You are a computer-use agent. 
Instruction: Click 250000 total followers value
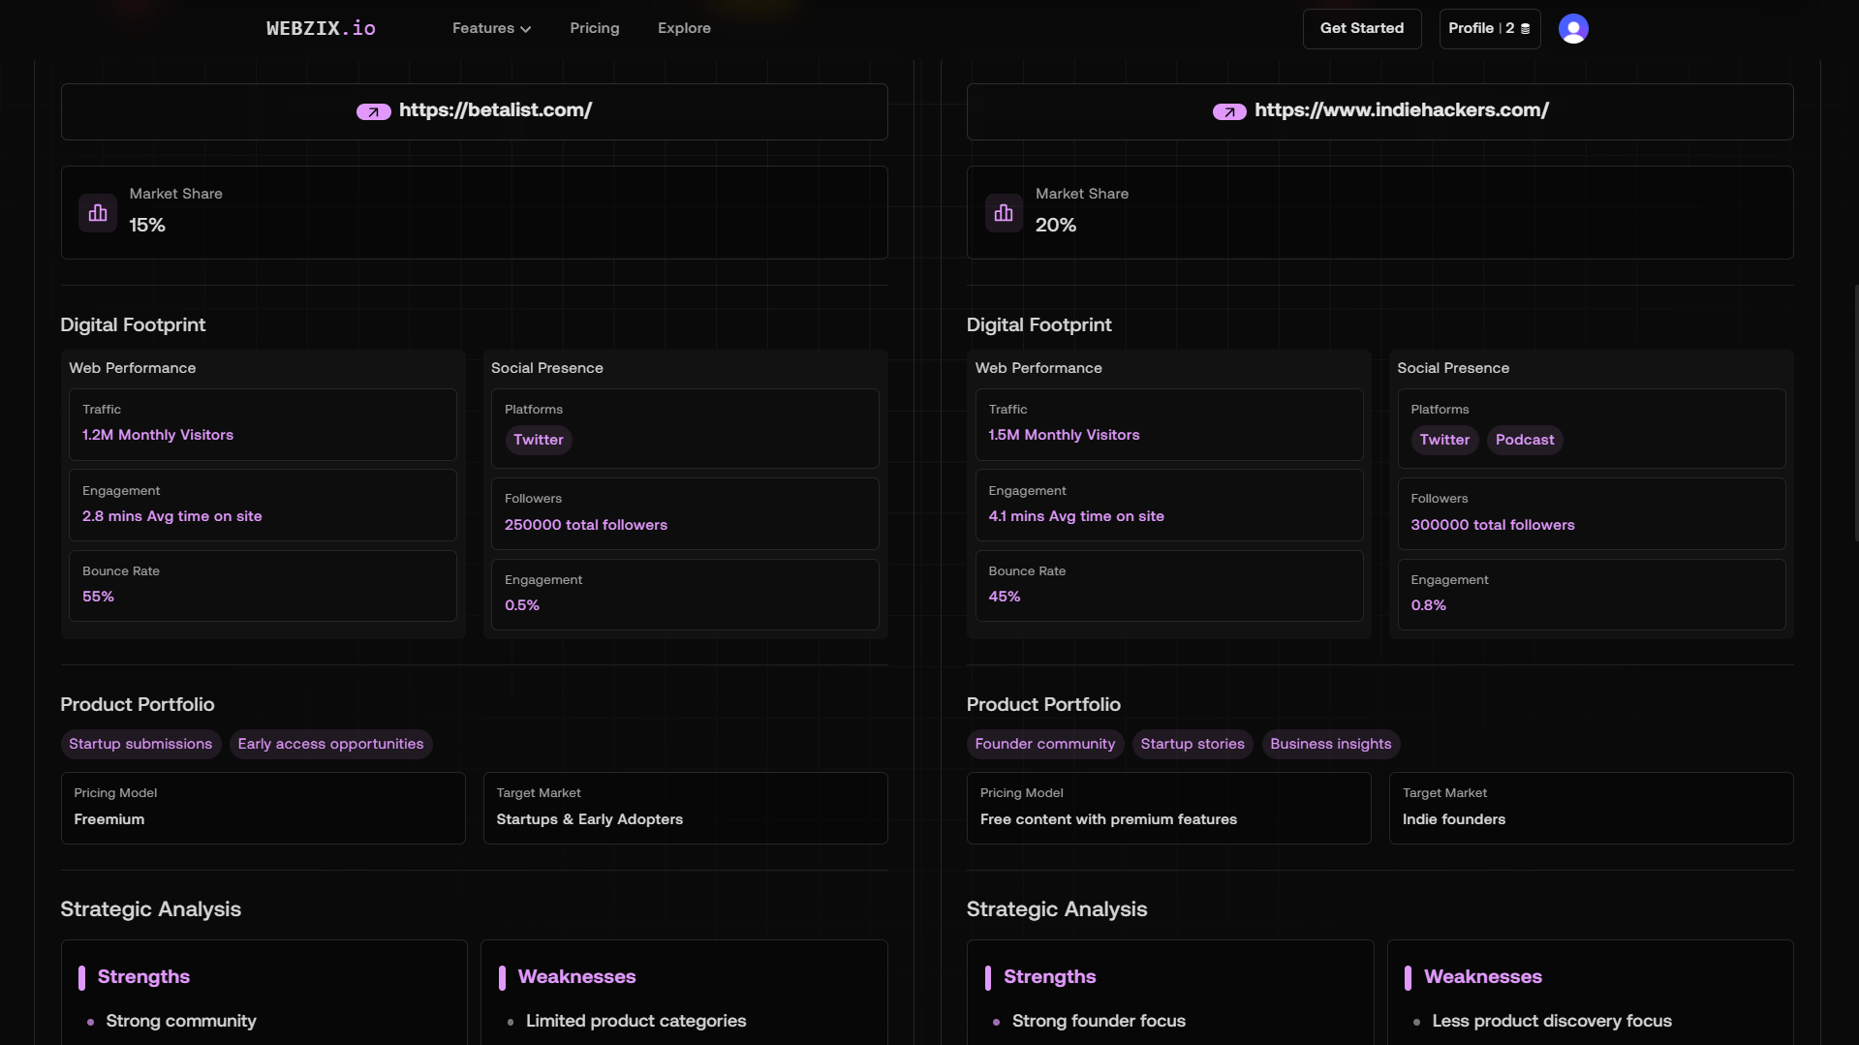(x=586, y=525)
